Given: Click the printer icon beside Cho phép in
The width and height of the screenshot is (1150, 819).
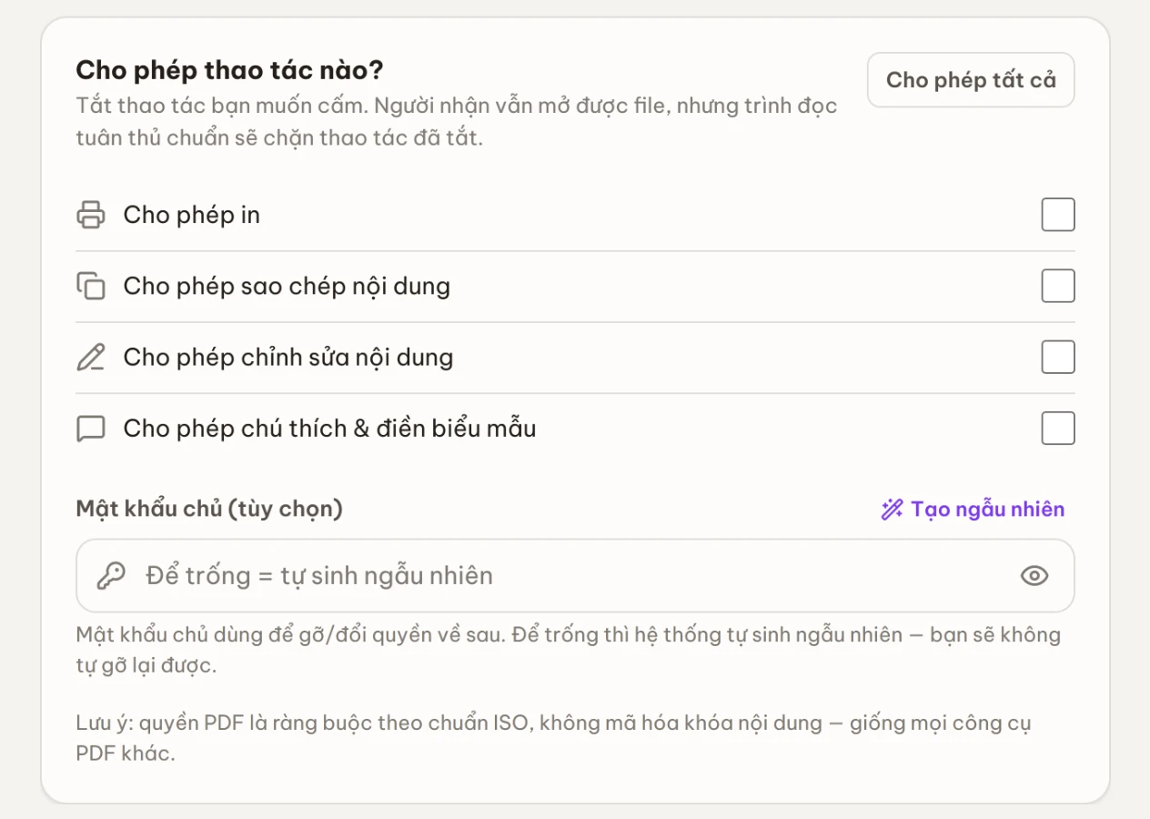Looking at the screenshot, I should tap(90, 216).
